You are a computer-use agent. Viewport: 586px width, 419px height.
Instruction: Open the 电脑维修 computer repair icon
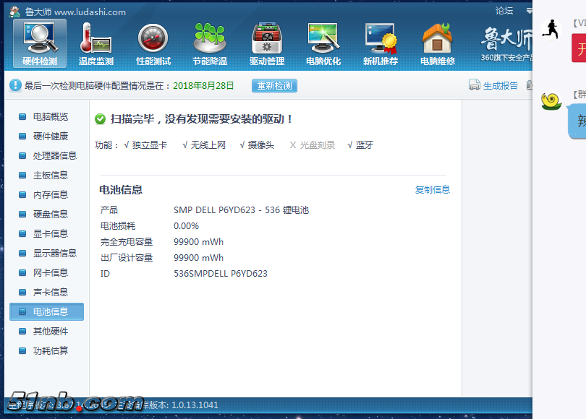(x=437, y=43)
